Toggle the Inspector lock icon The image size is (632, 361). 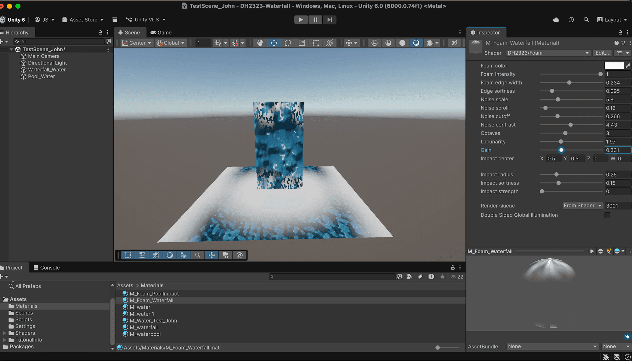click(620, 32)
